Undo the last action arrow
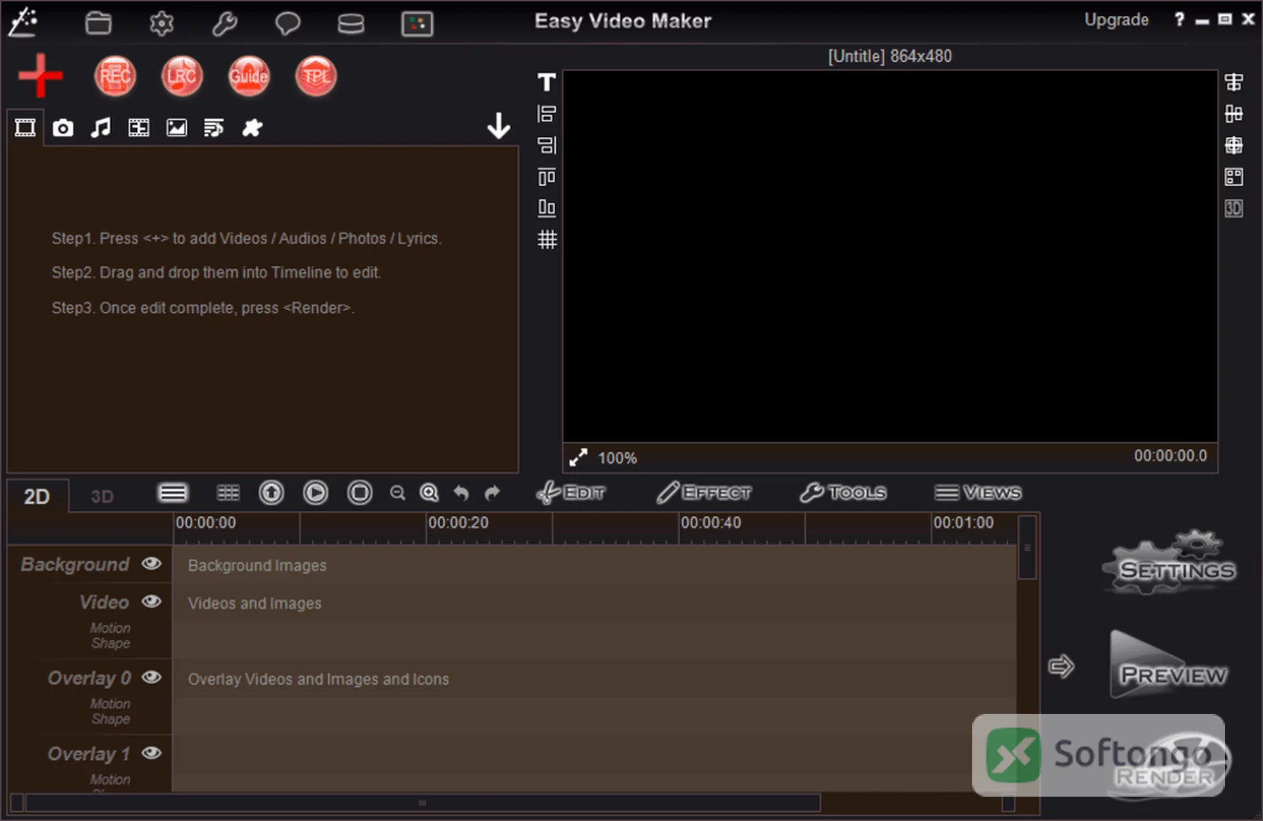 [461, 493]
